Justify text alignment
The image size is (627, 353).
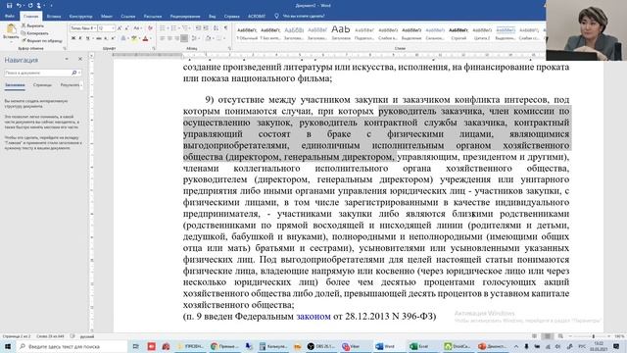tap(184, 38)
